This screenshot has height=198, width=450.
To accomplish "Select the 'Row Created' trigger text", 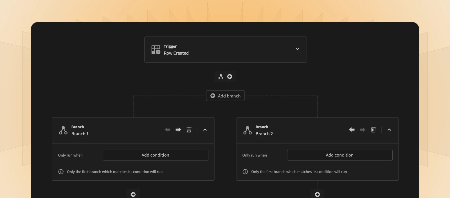I will [176, 53].
